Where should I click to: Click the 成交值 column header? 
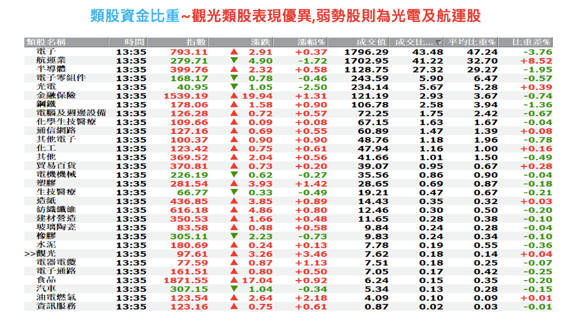tap(372, 42)
